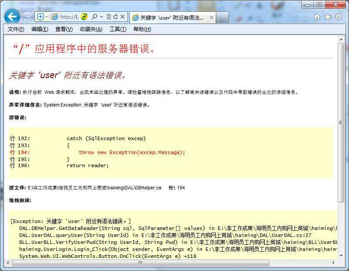349x271 pixels.
Task: Go to home page via house icon
Action: 317,17
